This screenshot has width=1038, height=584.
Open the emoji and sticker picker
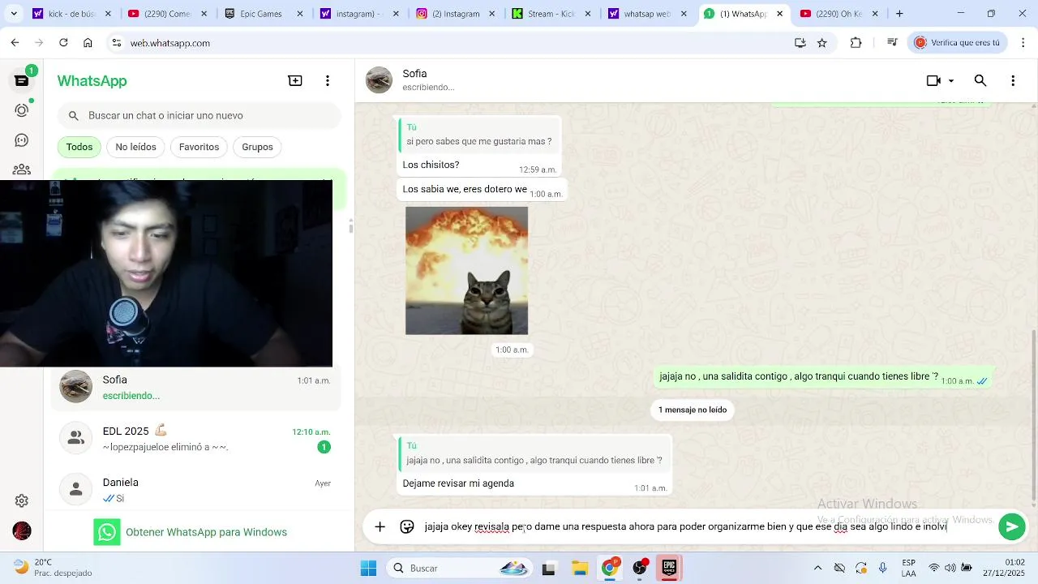point(407,527)
